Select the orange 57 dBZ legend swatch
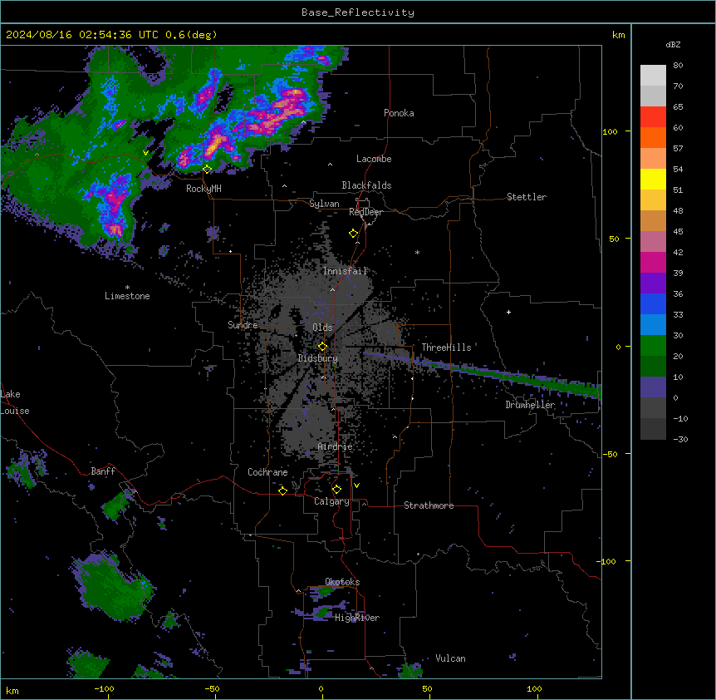The height and width of the screenshot is (700, 716). 653,137
